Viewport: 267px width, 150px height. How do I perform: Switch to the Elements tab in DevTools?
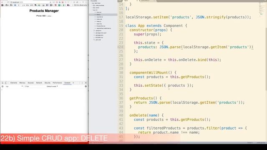point(14,83)
